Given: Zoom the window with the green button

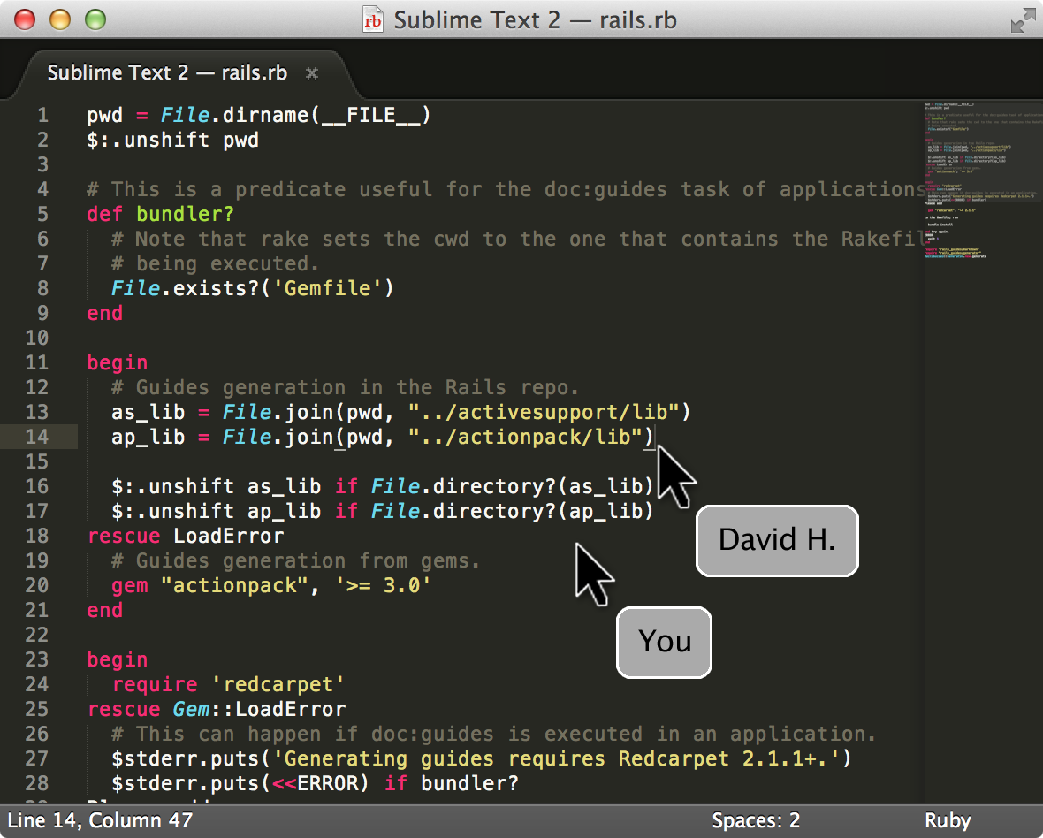Looking at the screenshot, I should (95, 20).
